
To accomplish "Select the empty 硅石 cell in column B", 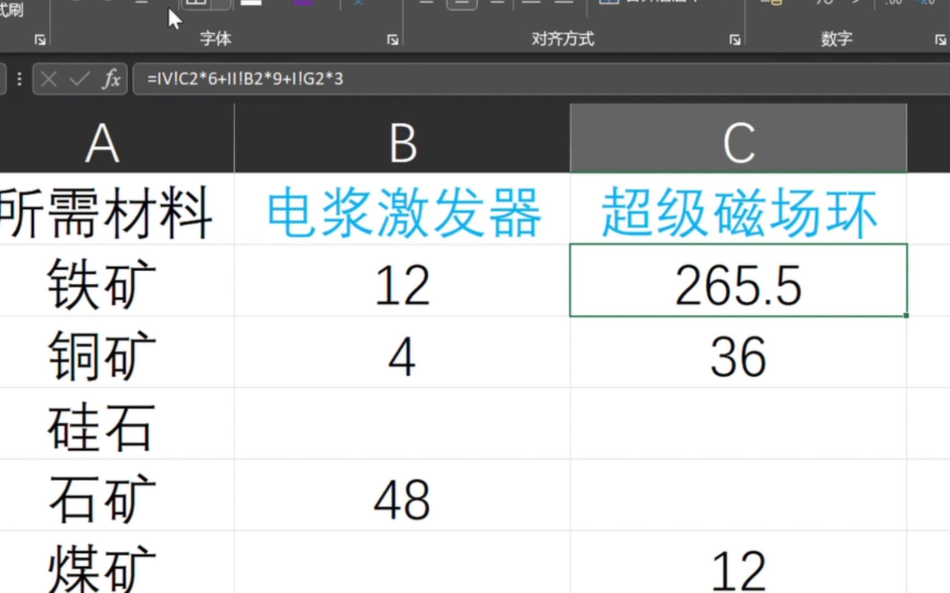I will [402, 423].
